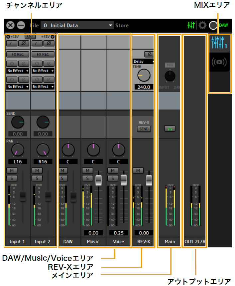Open settings with the gear icon
235x286 pixels.
pos(202,25)
